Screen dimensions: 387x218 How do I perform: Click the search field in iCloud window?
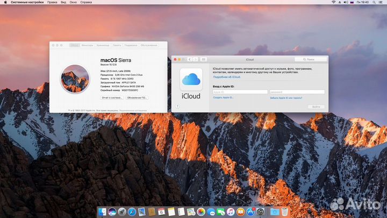coord(311,59)
